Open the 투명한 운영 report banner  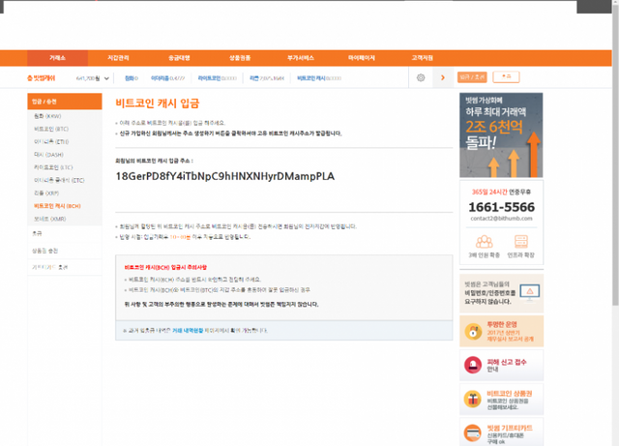(501, 331)
